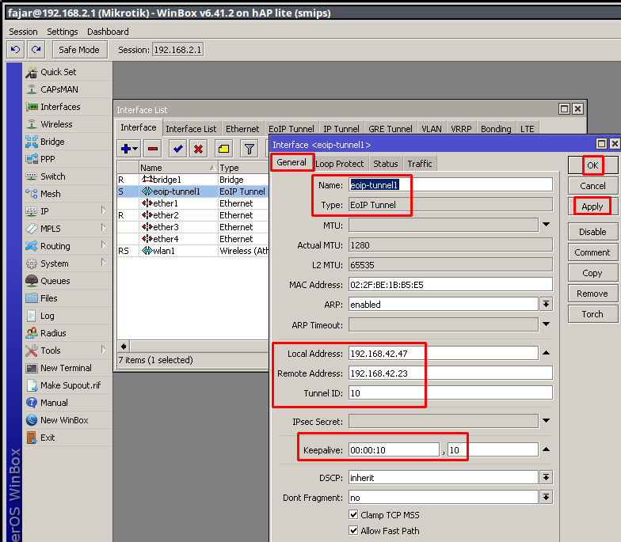Open the Session menu
This screenshot has width=621, height=542.
point(24,32)
